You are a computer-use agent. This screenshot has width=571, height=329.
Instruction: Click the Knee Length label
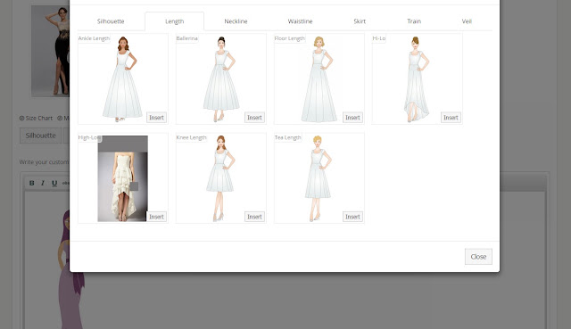click(x=191, y=137)
